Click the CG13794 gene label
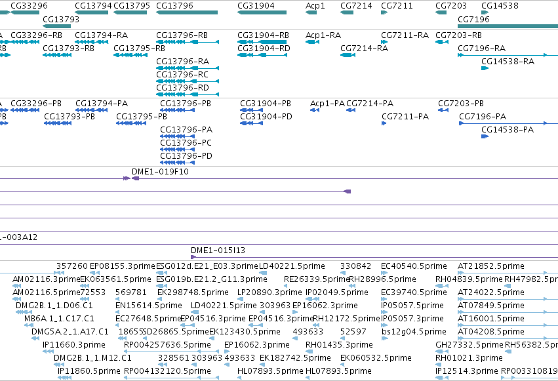Image resolution: width=558 pixels, height=381 pixels. (x=93, y=6)
